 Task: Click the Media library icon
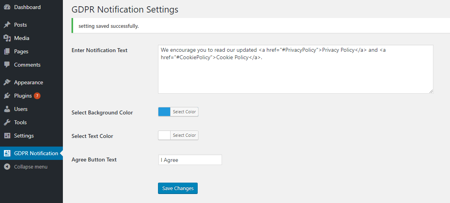pos(7,38)
